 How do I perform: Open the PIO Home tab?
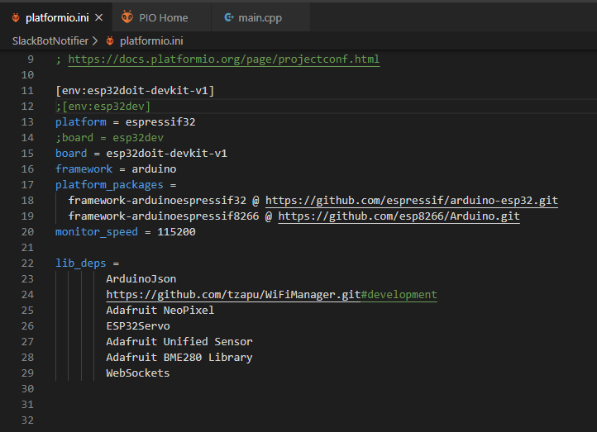point(161,17)
